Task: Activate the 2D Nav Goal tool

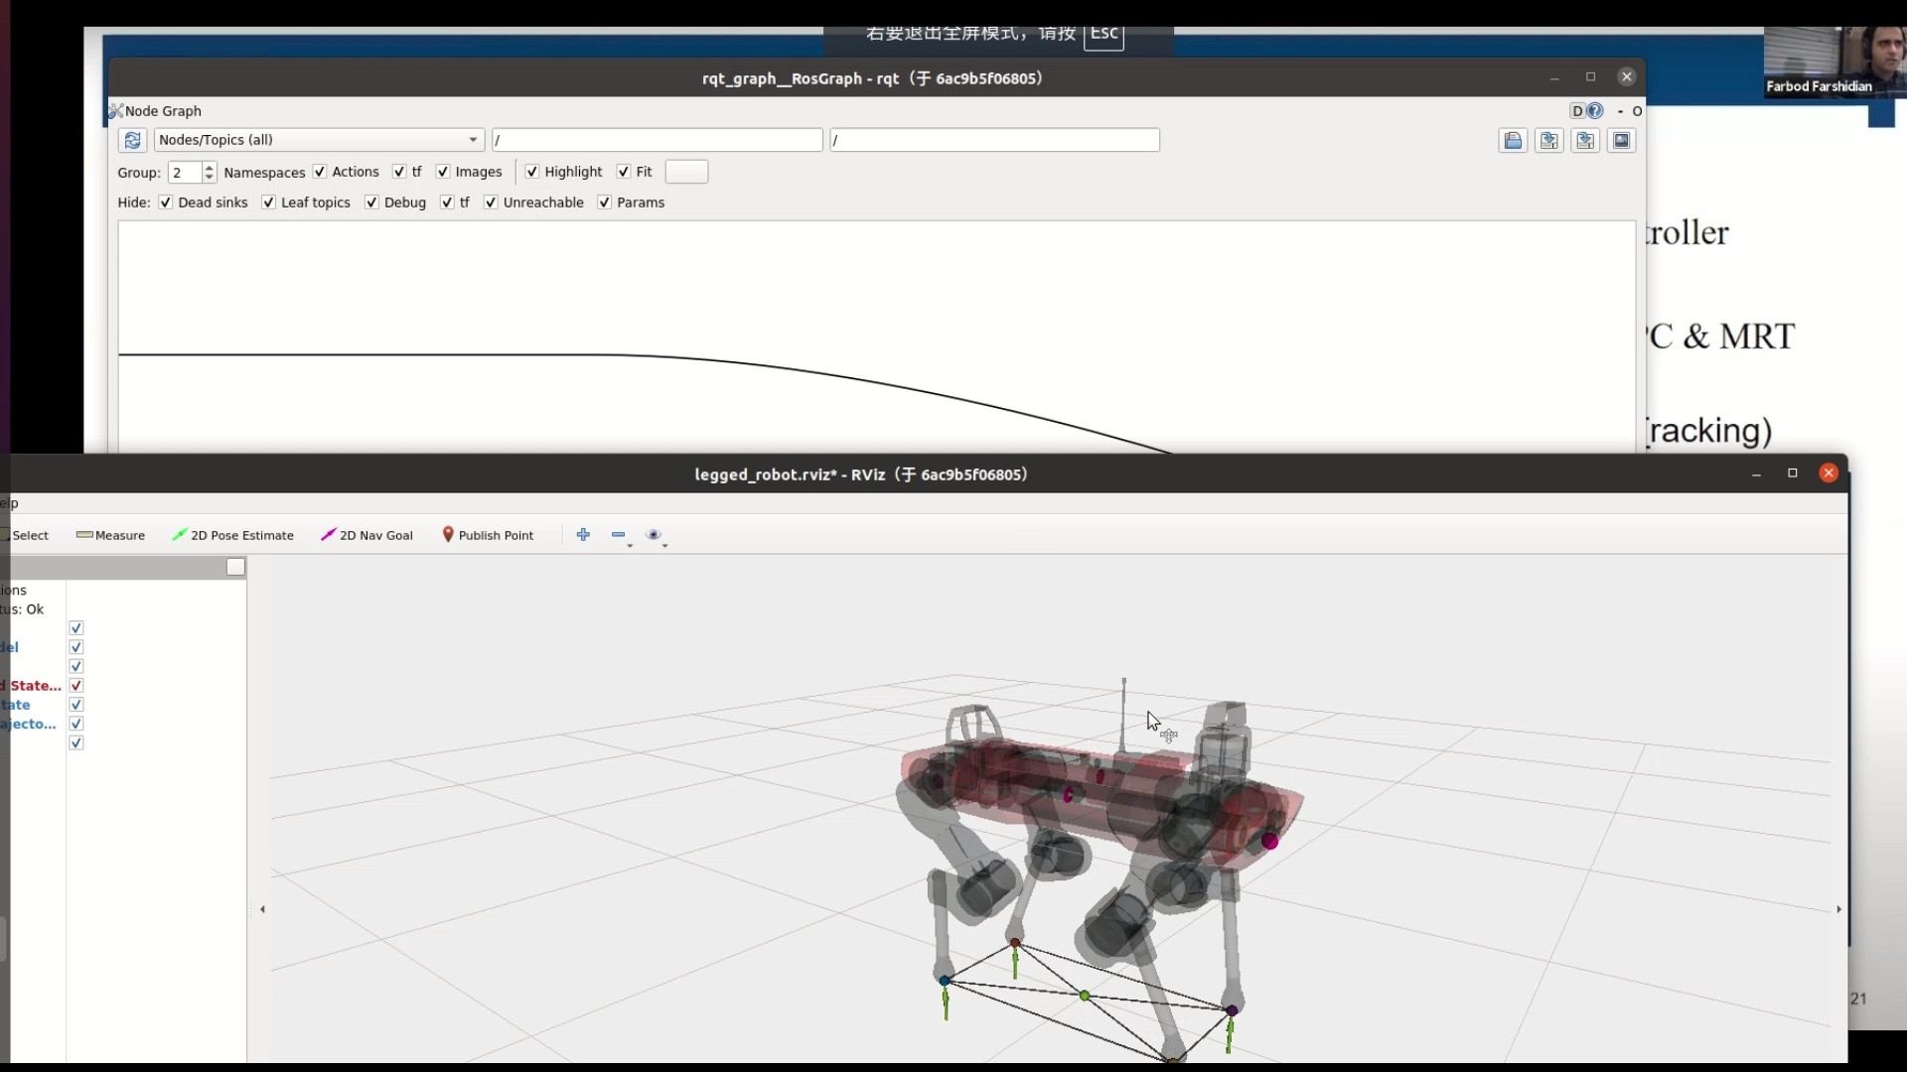Action: [367, 535]
